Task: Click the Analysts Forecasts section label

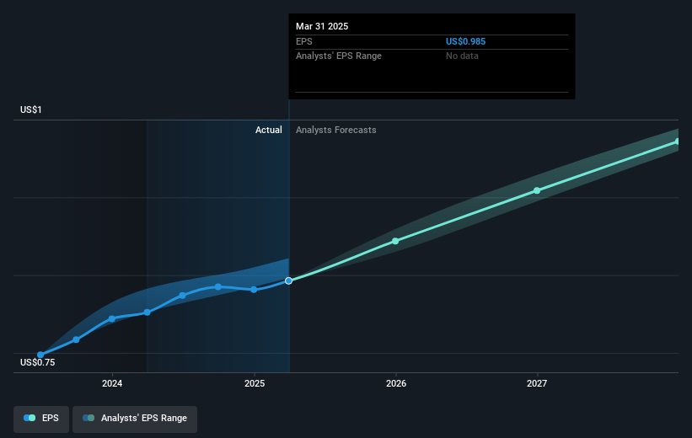Action: click(x=335, y=130)
